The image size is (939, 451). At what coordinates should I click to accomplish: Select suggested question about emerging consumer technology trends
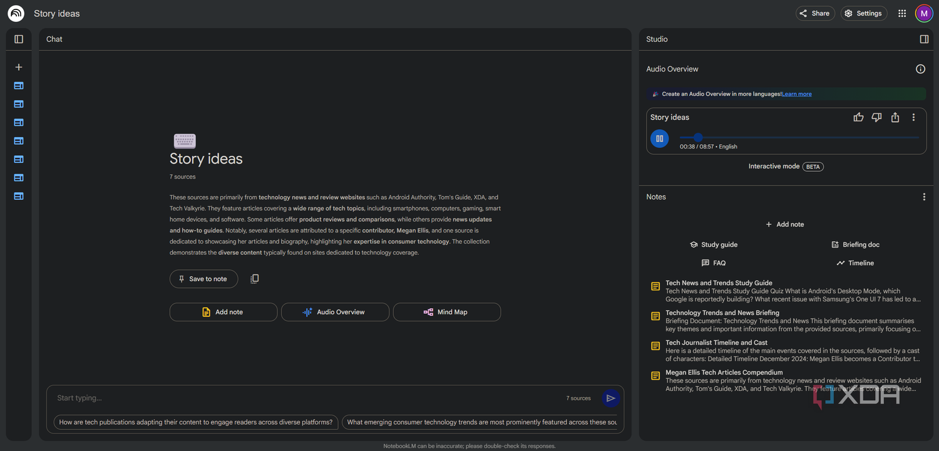480,422
